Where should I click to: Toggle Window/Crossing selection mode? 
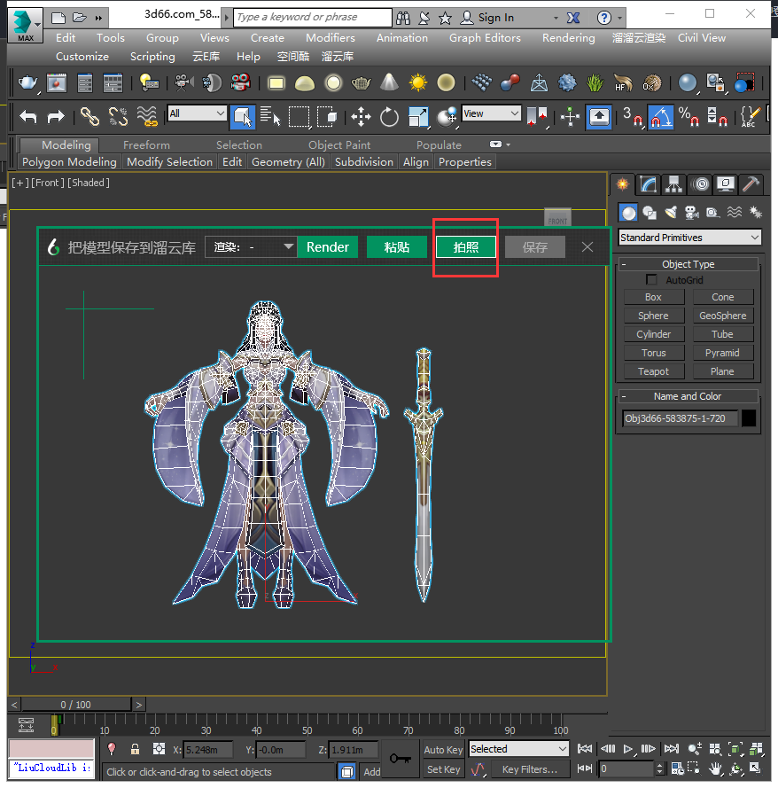pyautogui.click(x=326, y=117)
